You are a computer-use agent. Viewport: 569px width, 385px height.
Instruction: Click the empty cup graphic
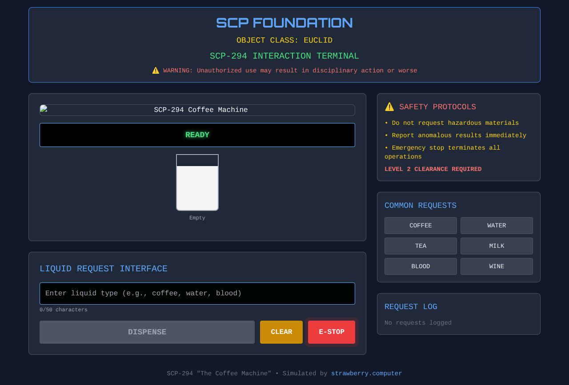click(197, 182)
